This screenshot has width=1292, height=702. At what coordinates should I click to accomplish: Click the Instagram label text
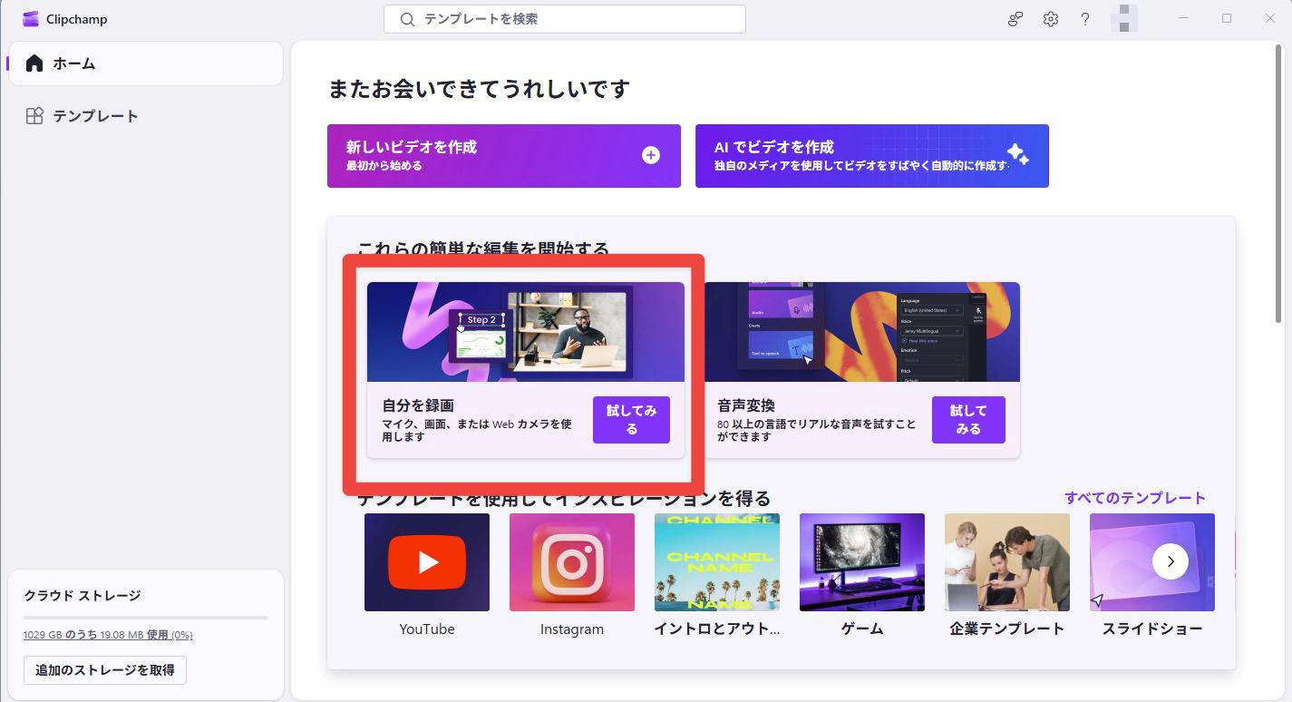tap(572, 629)
